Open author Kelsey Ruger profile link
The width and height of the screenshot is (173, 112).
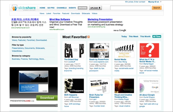tap(124, 99)
